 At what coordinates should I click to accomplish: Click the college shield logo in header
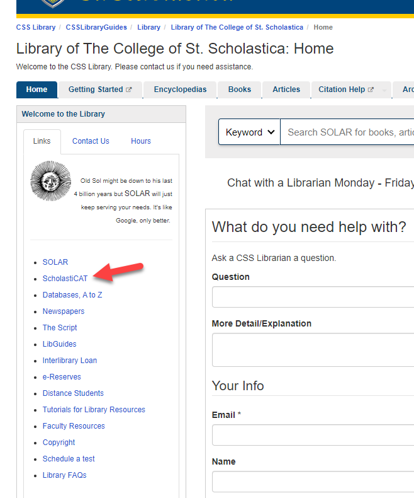click(x=53, y=3)
